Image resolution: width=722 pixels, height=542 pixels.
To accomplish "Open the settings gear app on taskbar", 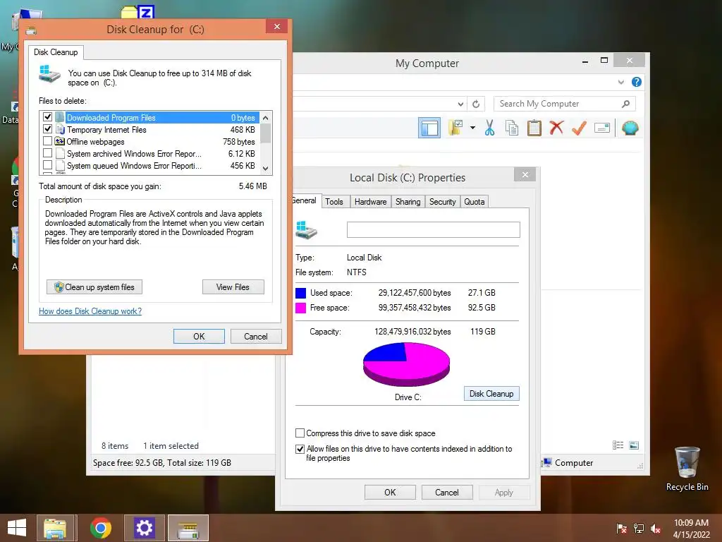I will click(144, 528).
